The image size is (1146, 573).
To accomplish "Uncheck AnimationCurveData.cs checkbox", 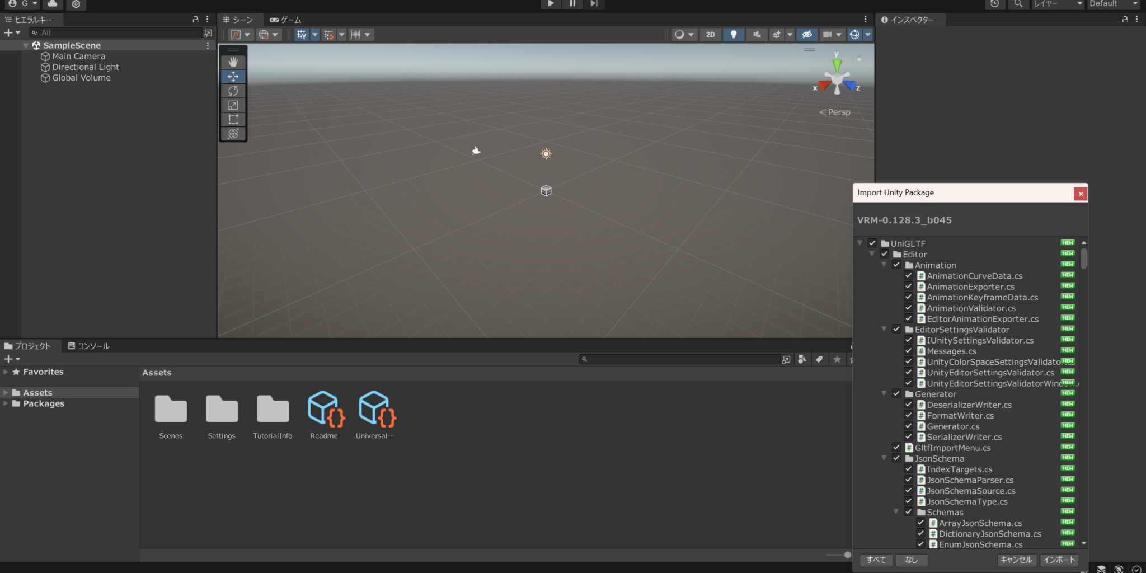I will (x=909, y=275).
